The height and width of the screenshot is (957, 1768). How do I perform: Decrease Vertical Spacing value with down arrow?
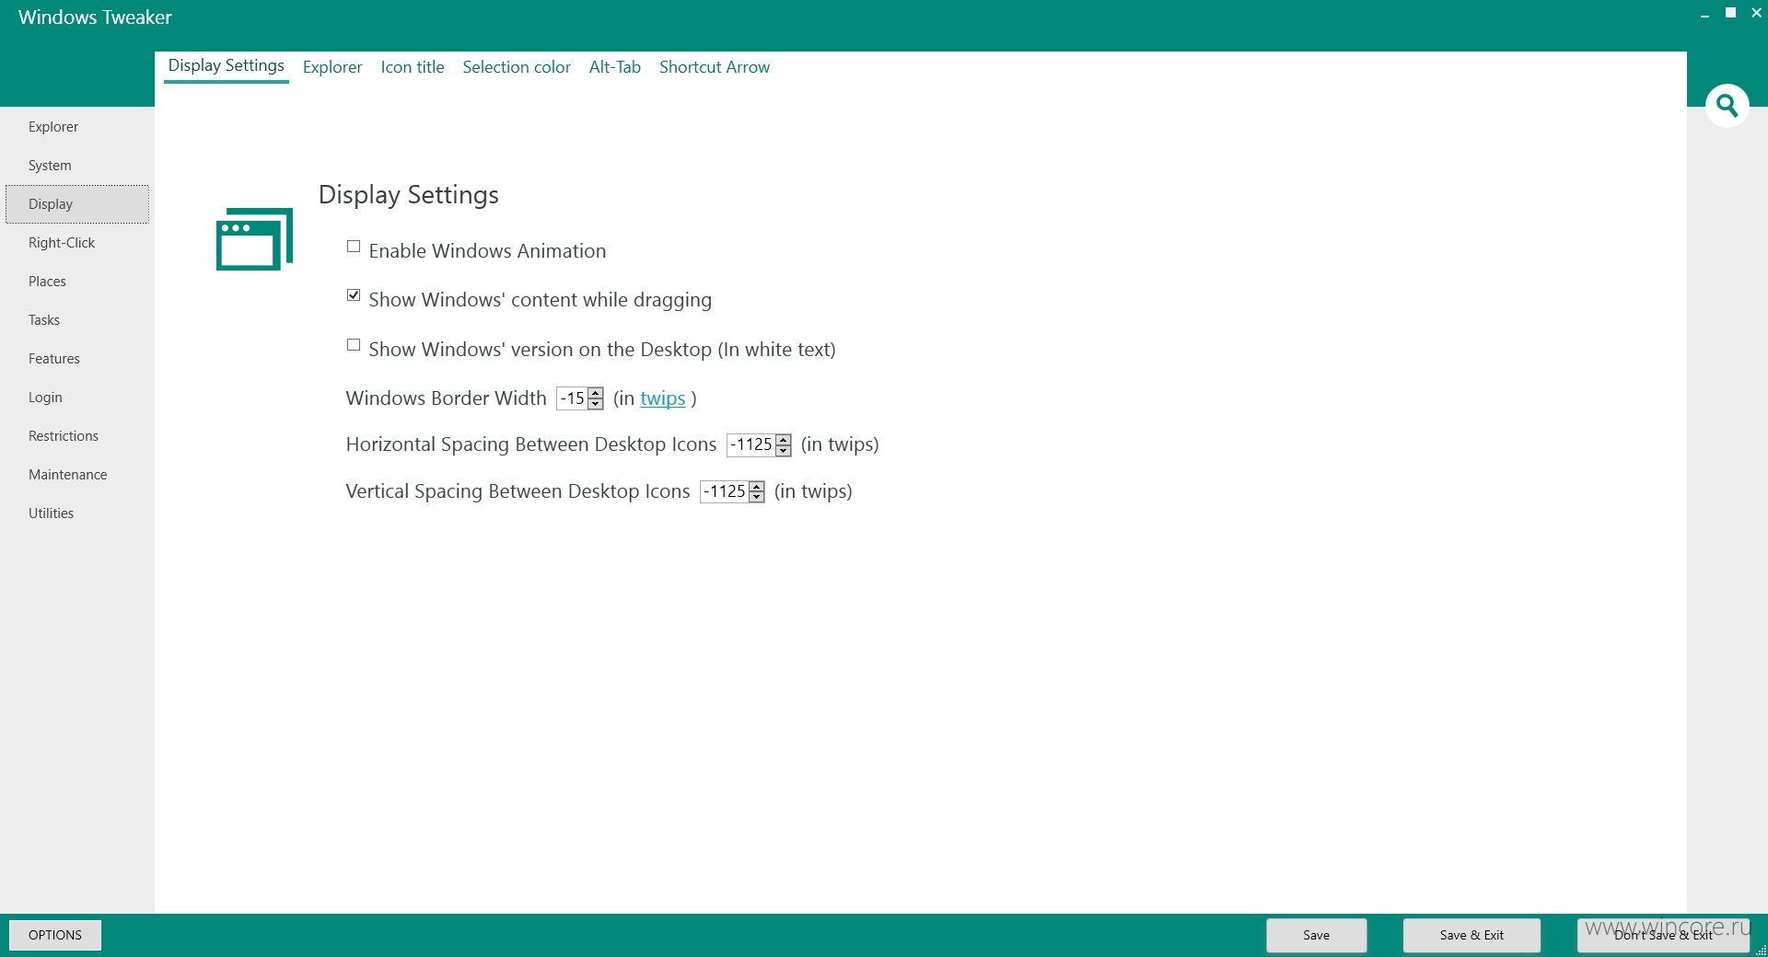coord(757,498)
